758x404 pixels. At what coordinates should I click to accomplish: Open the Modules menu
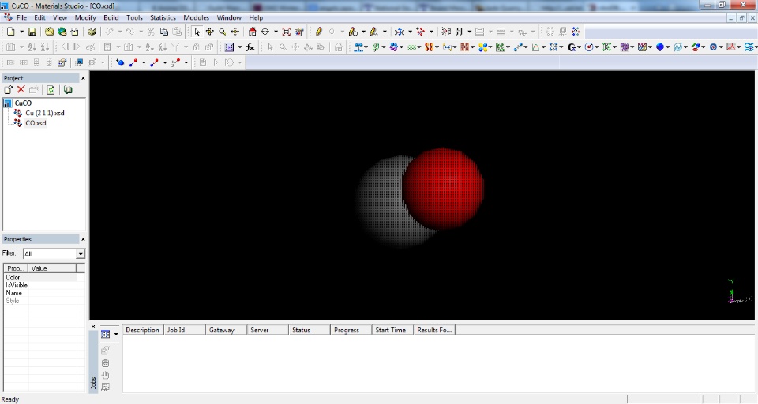click(x=196, y=18)
